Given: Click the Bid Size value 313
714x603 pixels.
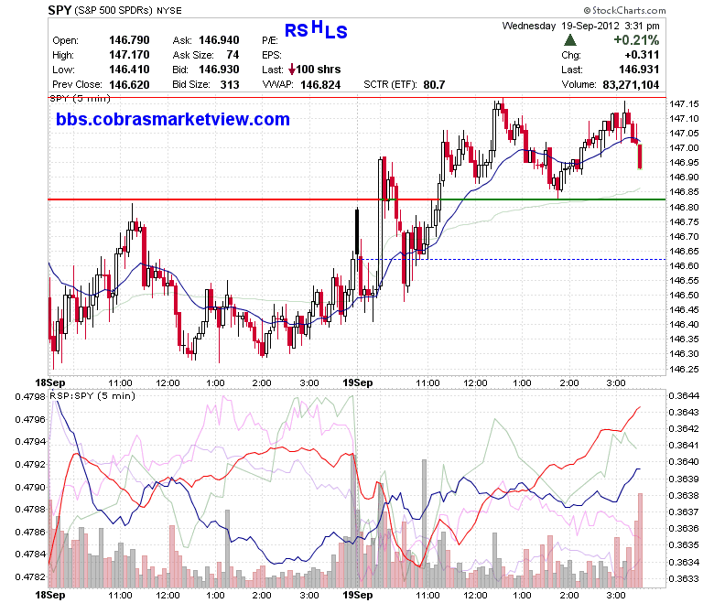Looking at the screenshot, I should pyautogui.click(x=230, y=85).
